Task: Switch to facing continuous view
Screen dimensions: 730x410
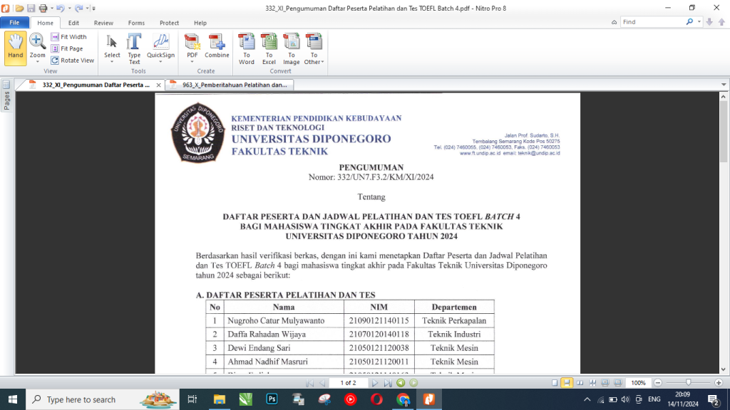Action: (x=592, y=382)
